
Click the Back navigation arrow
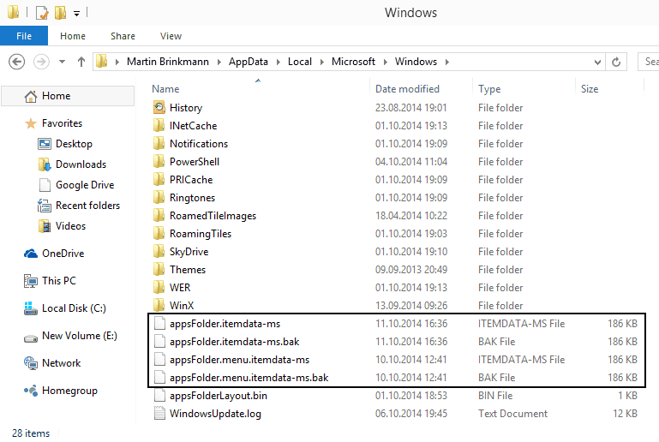17,63
